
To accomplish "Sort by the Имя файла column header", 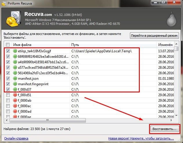I will [x=40, y=45].
